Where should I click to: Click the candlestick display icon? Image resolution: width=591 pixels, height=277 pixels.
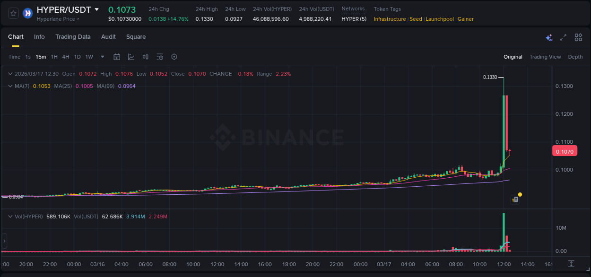145,57
